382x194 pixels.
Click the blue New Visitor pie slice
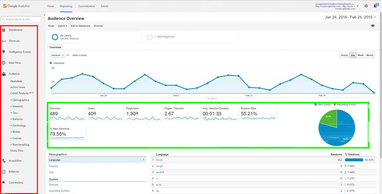pyautogui.click(x=340, y=132)
